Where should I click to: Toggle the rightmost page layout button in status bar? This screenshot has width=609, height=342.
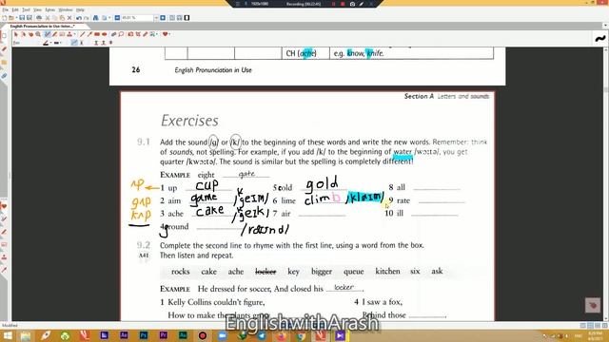[605, 326]
